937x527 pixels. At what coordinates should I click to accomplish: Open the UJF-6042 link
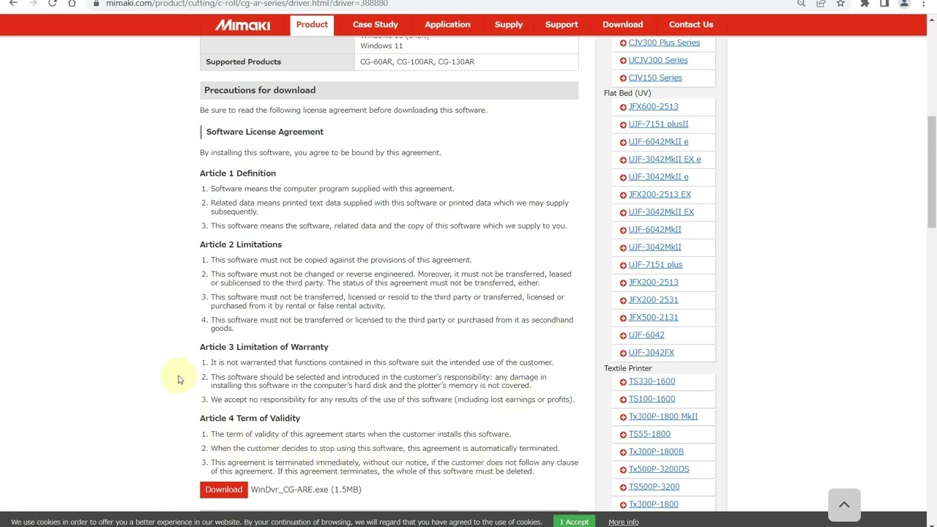[x=646, y=334]
